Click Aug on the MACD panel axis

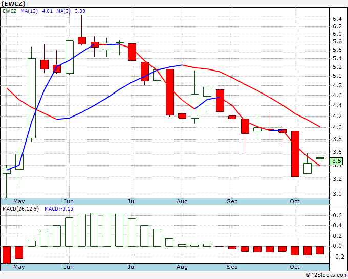click(182, 267)
